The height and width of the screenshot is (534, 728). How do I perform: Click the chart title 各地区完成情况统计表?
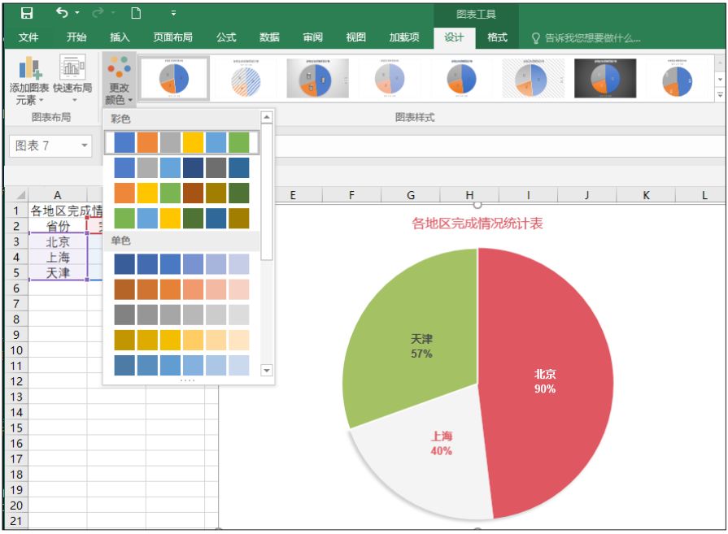[x=477, y=224]
